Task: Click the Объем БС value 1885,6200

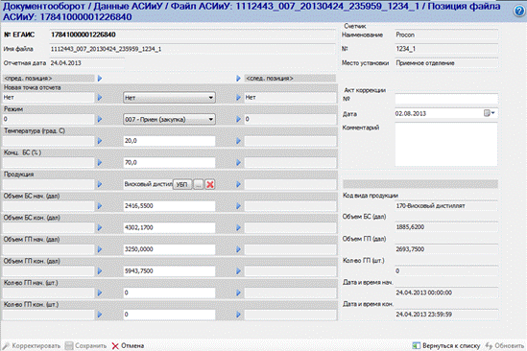Action: tap(410, 227)
